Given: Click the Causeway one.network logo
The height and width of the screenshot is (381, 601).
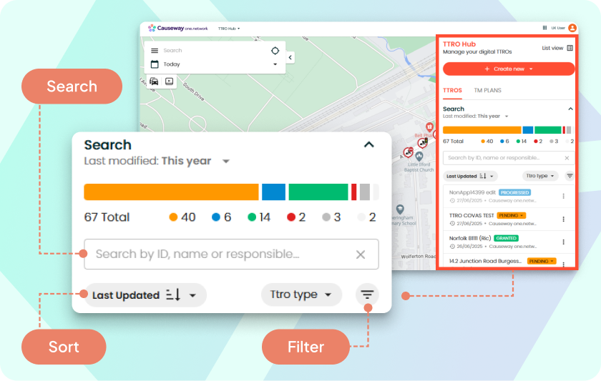Looking at the screenshot, I should click(x=178, y=29).
